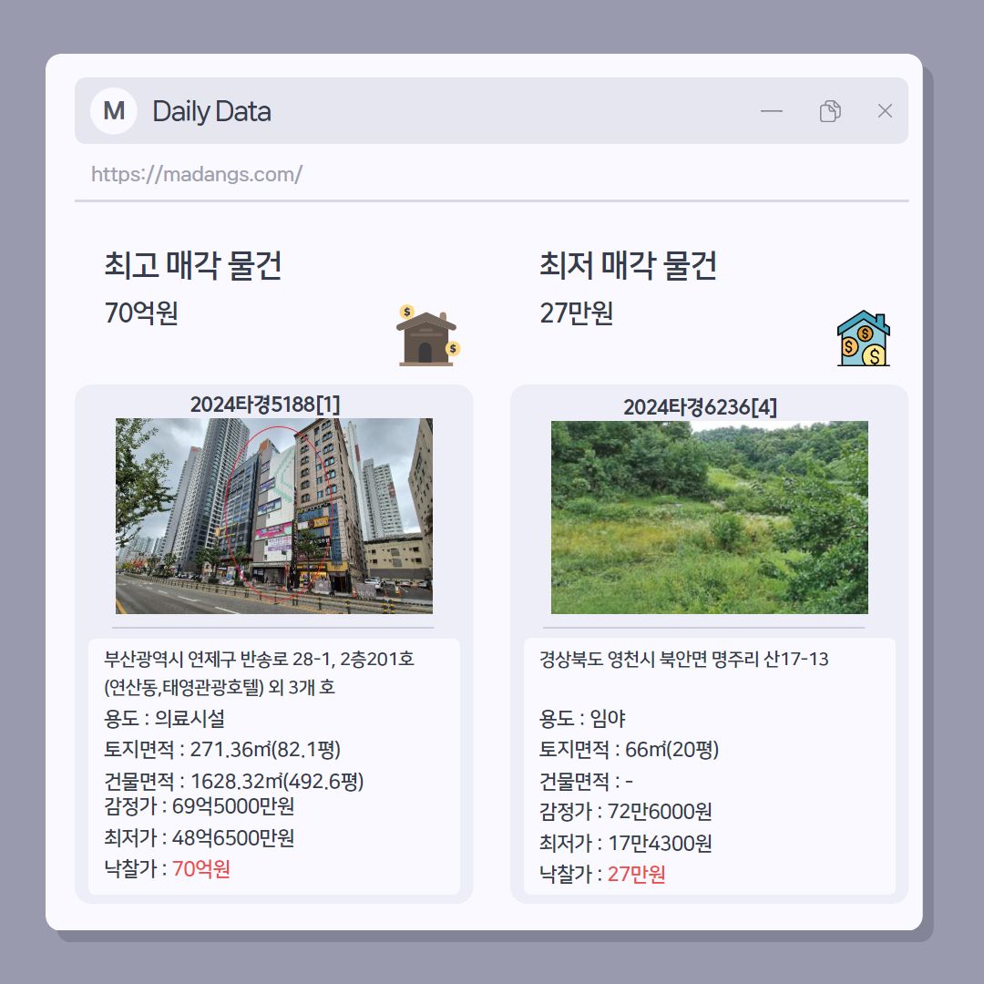The image size is (984, 984).
Task: Click the 건물면적 : - line
Action: tap(586, 782)
